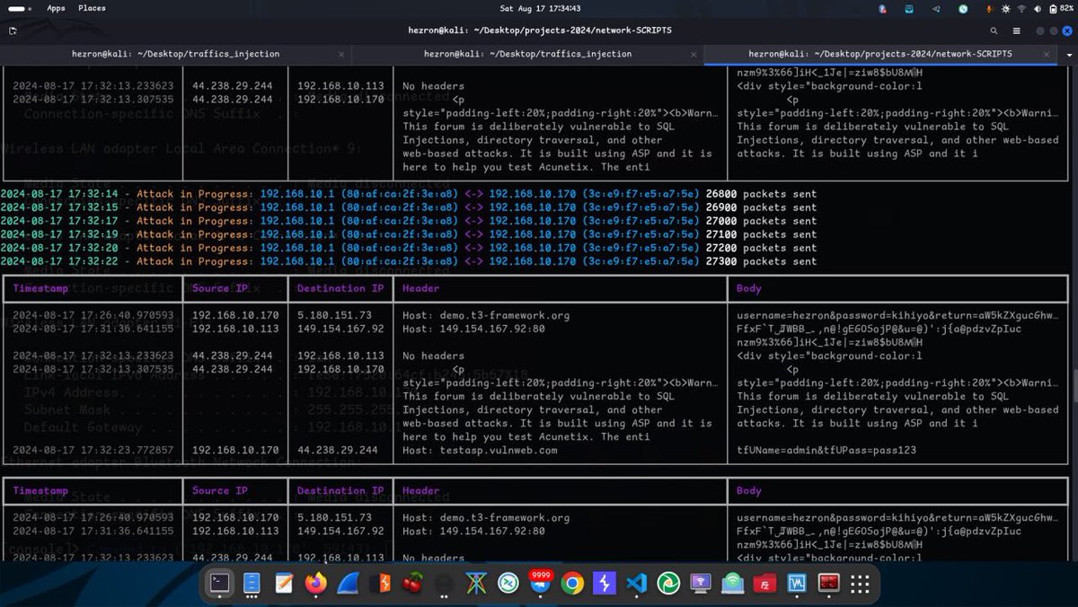Open the Apps menu in the top bar
1078x607 pixels.
pos(56,8)
